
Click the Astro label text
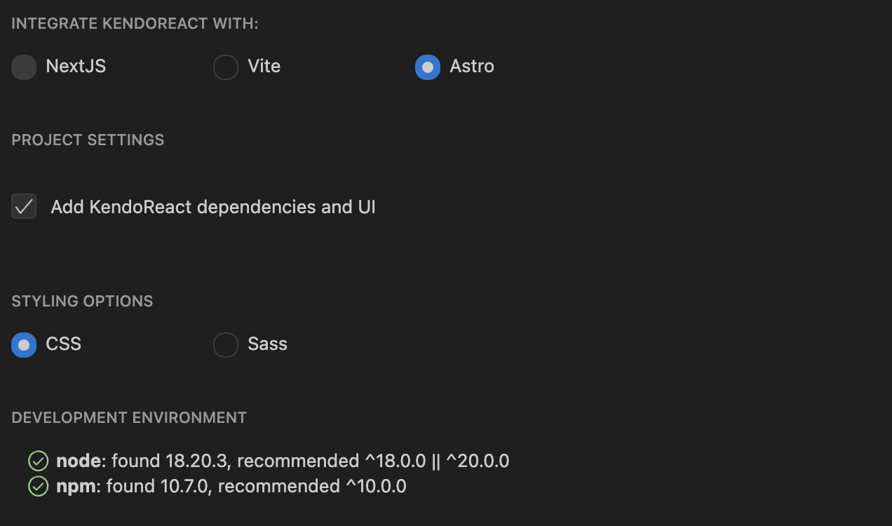(472, 67)
